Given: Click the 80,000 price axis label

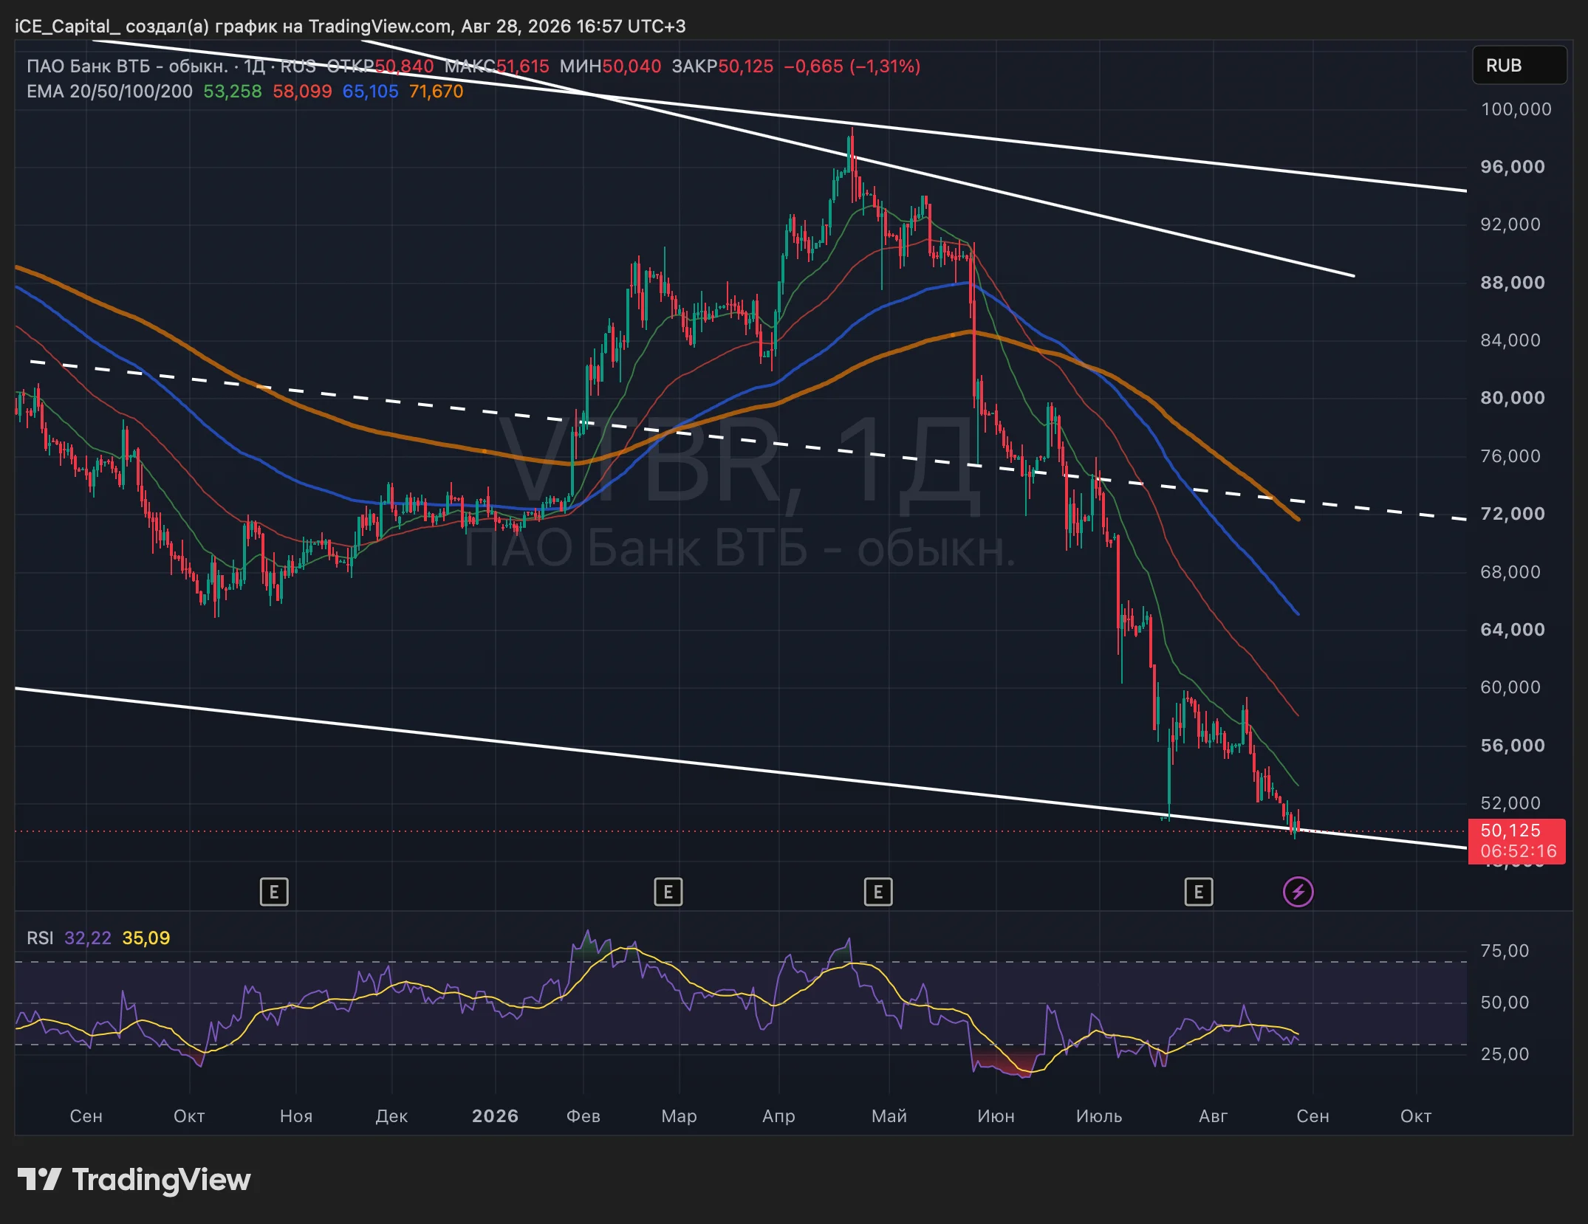Looking at the screenshot, I should (1513, 398).
